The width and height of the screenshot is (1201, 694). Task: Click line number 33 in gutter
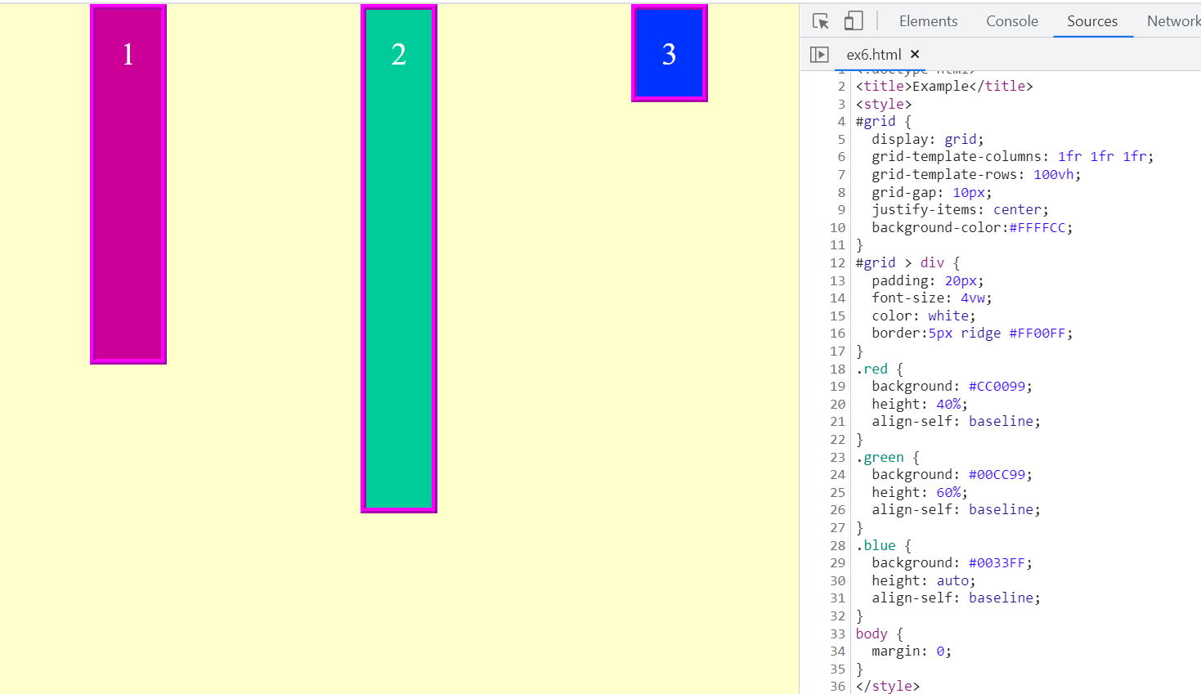point(837,634)
